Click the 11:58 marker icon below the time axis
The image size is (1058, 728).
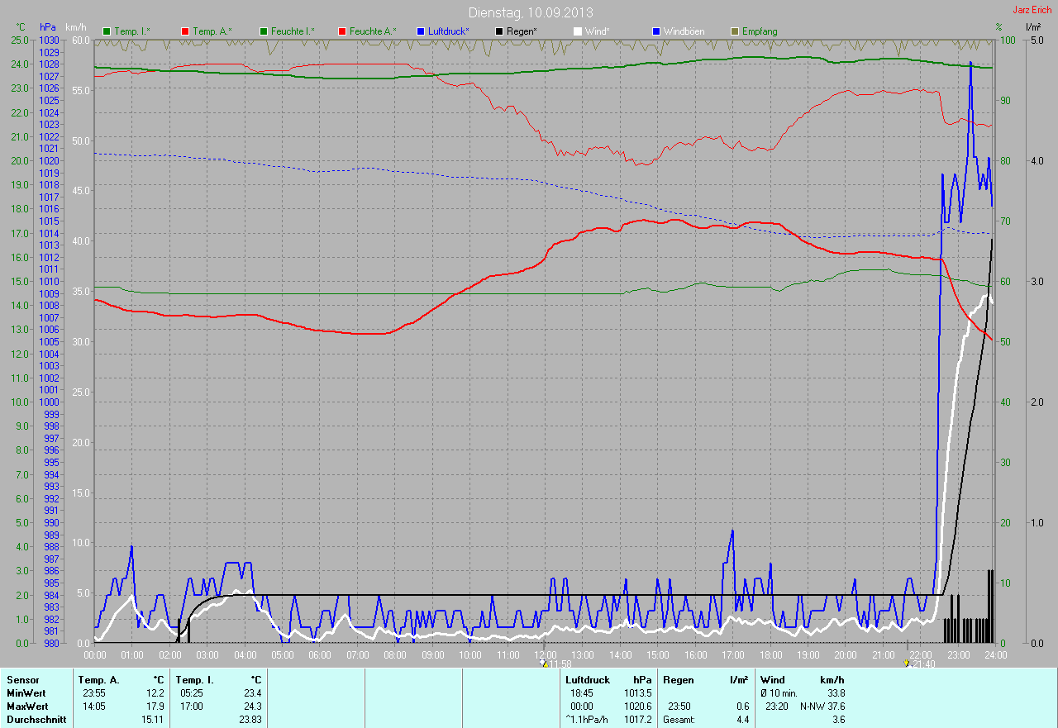pyautogui.click(x=542, y=663)
